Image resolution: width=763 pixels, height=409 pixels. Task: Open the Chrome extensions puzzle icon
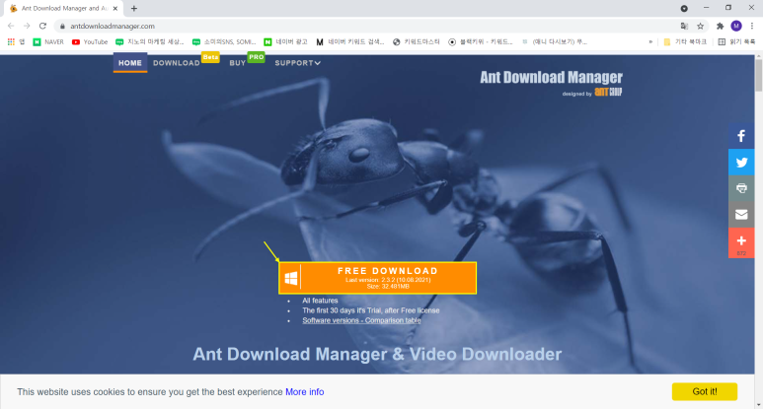(721, 27)
